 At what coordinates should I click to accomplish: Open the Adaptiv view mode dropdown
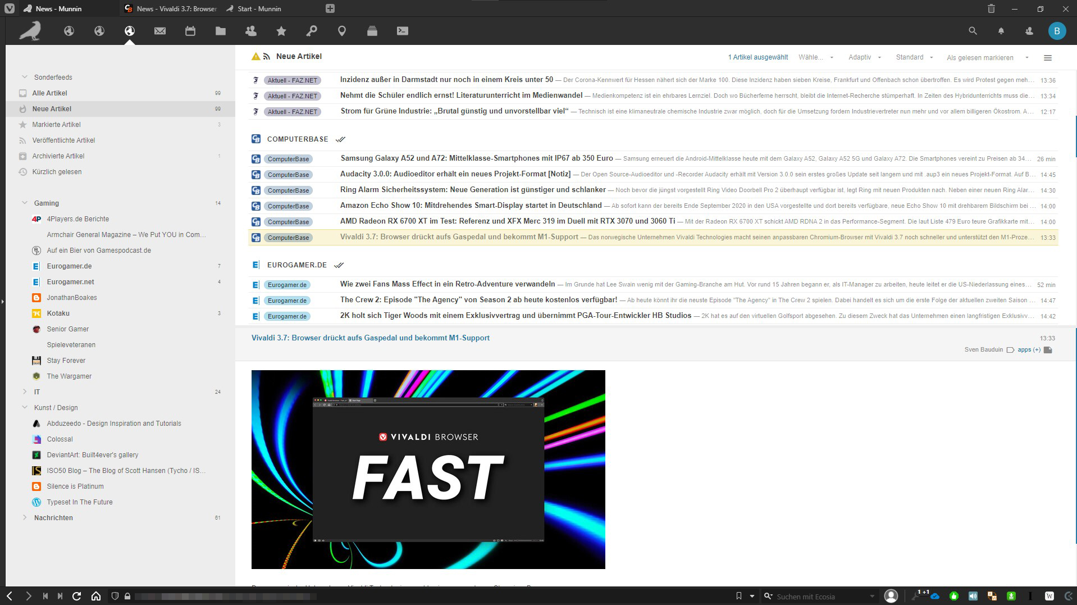(865, 57)
